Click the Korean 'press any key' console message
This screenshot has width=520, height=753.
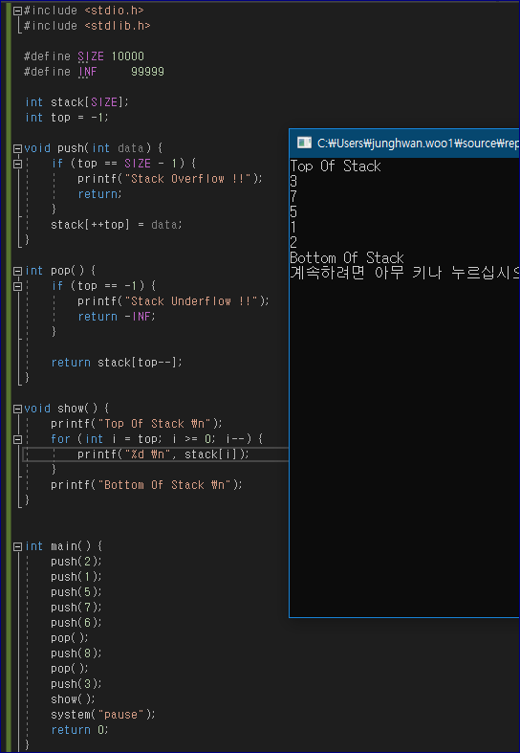click(x=405, y=274)
